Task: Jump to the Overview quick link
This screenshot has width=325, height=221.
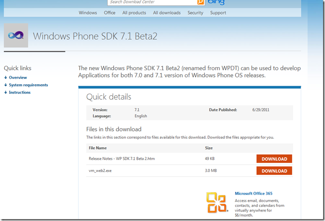Action: (18, 78)
